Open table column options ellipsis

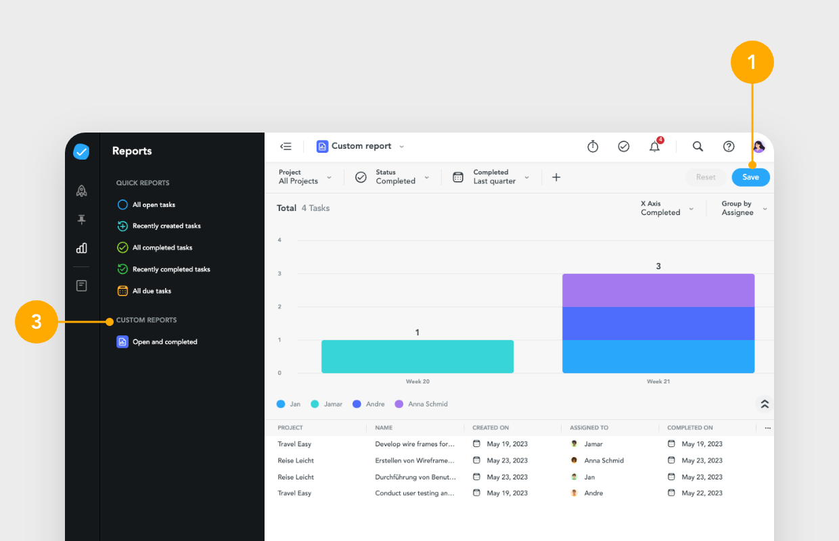[x=767, y=428]
